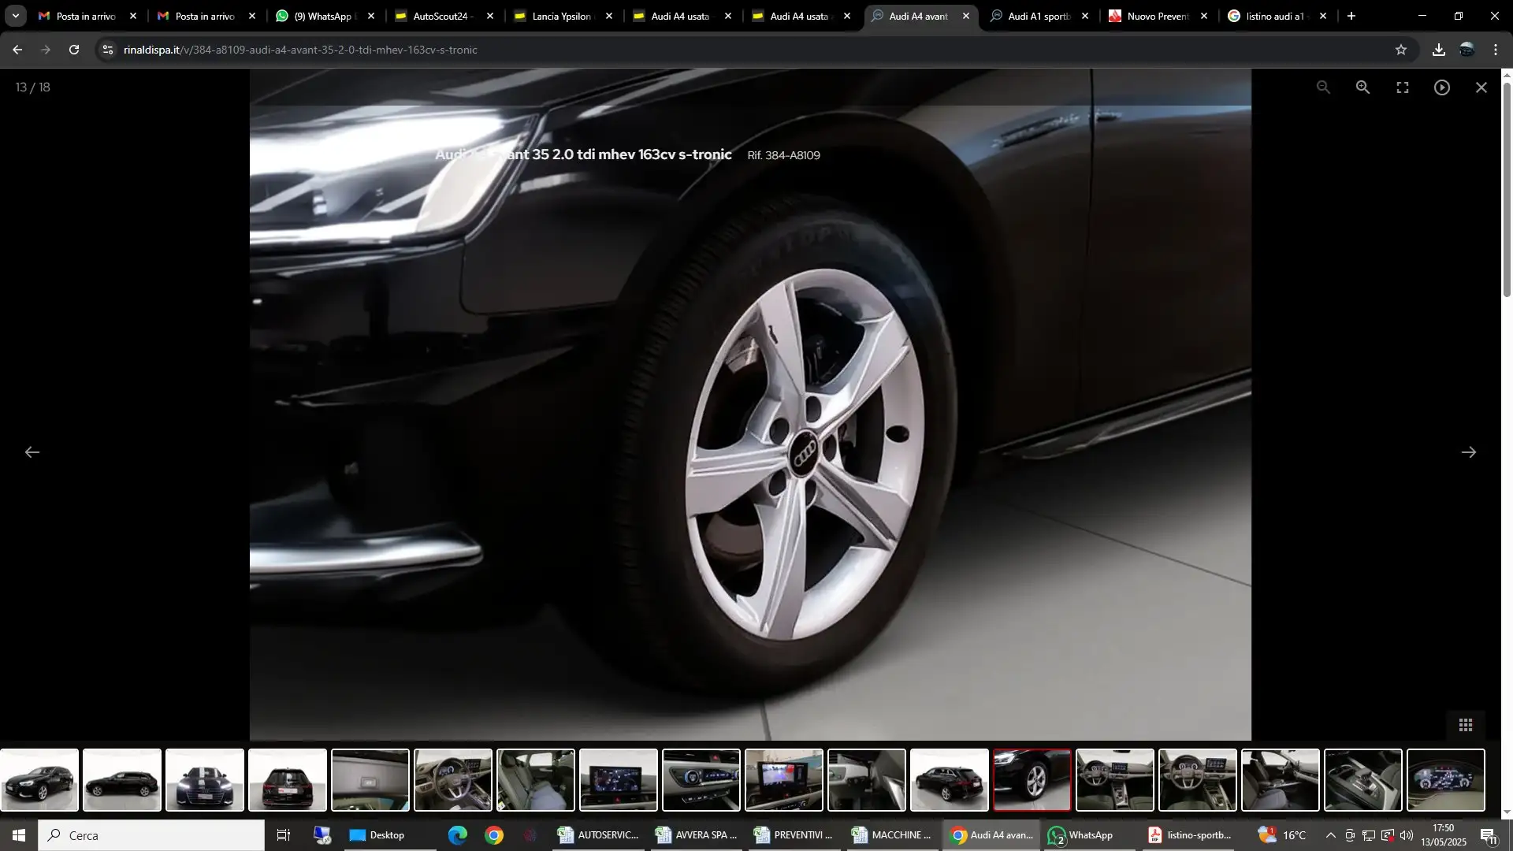Click the address bar URL

[x=300, y=50]
